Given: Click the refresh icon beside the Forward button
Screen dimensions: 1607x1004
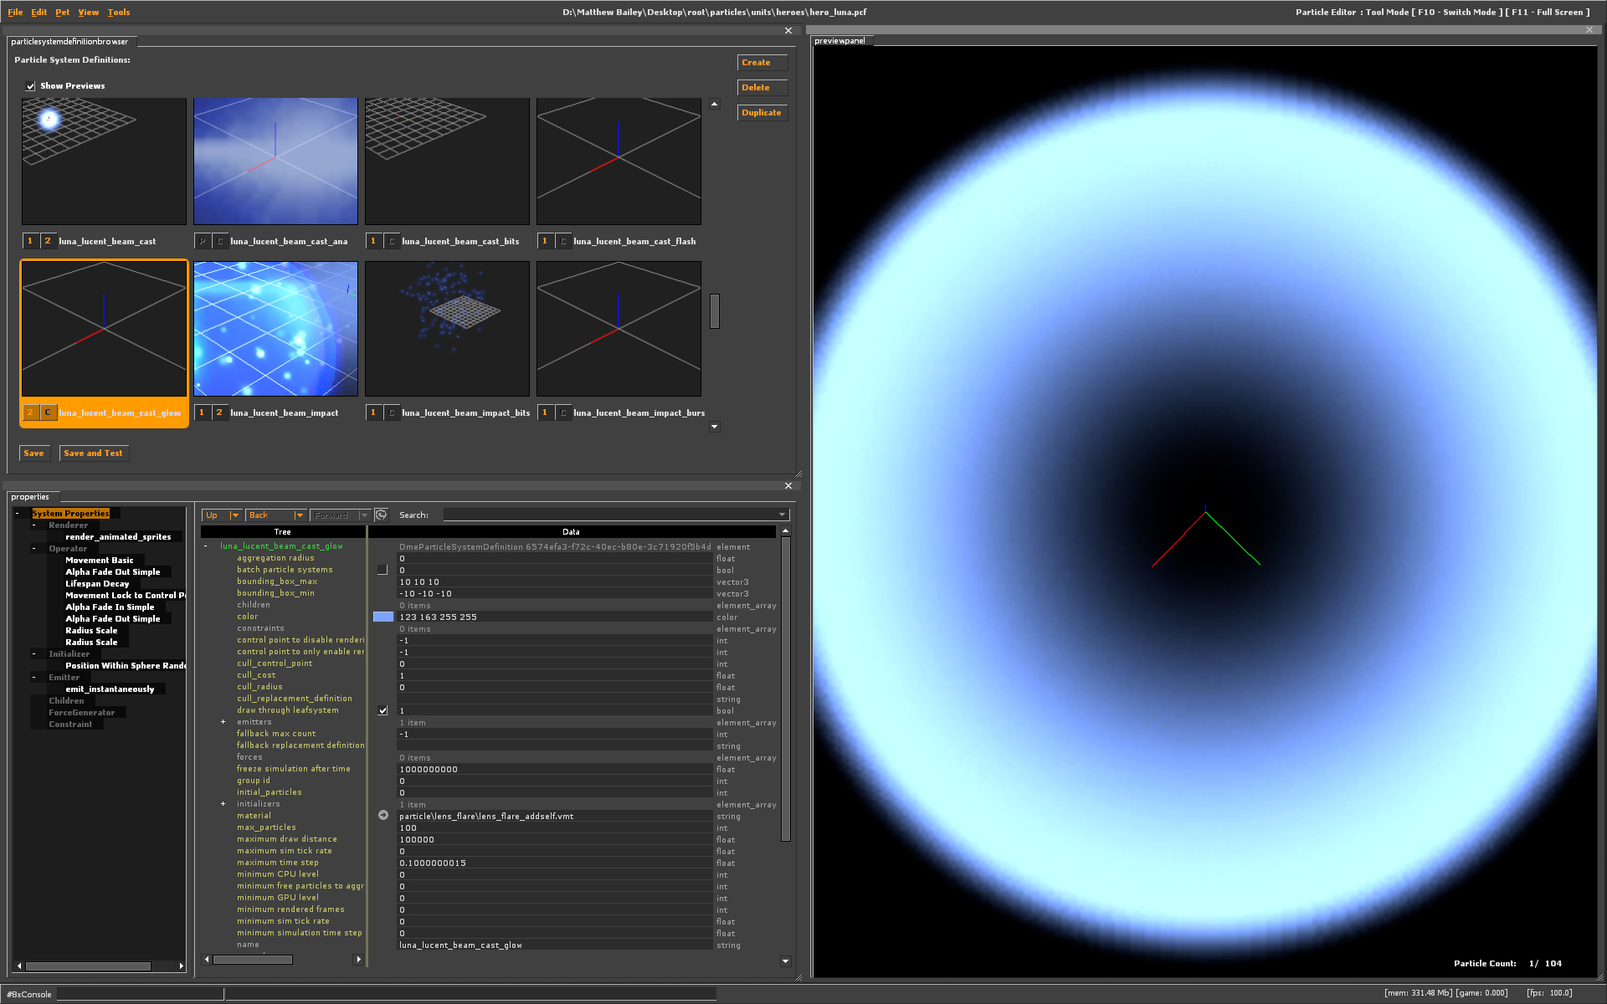Looking at the screenshot, I should [x=381, y=515].
